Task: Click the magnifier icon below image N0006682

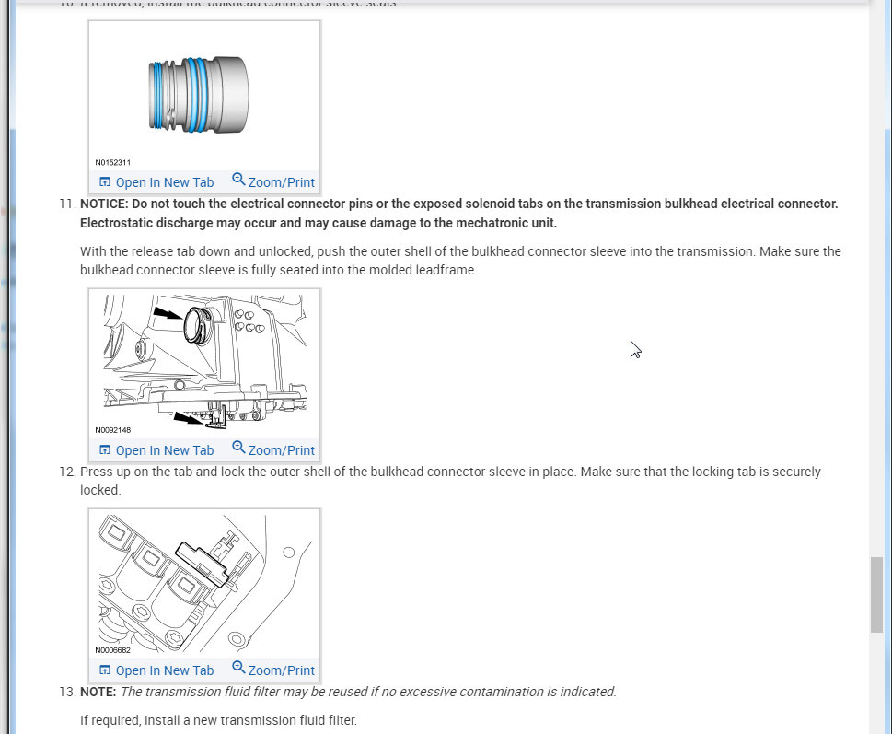Action: click(238, 668)
